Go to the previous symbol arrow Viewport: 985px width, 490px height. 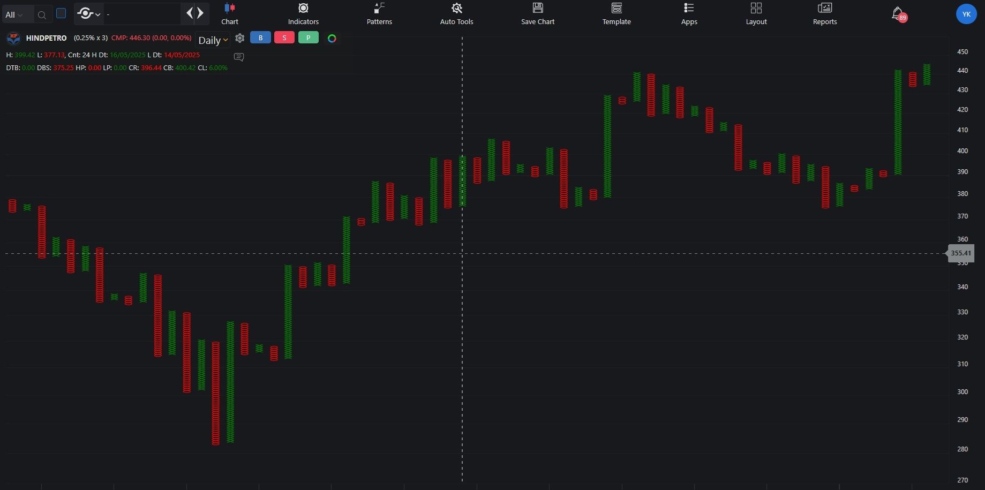190,13
